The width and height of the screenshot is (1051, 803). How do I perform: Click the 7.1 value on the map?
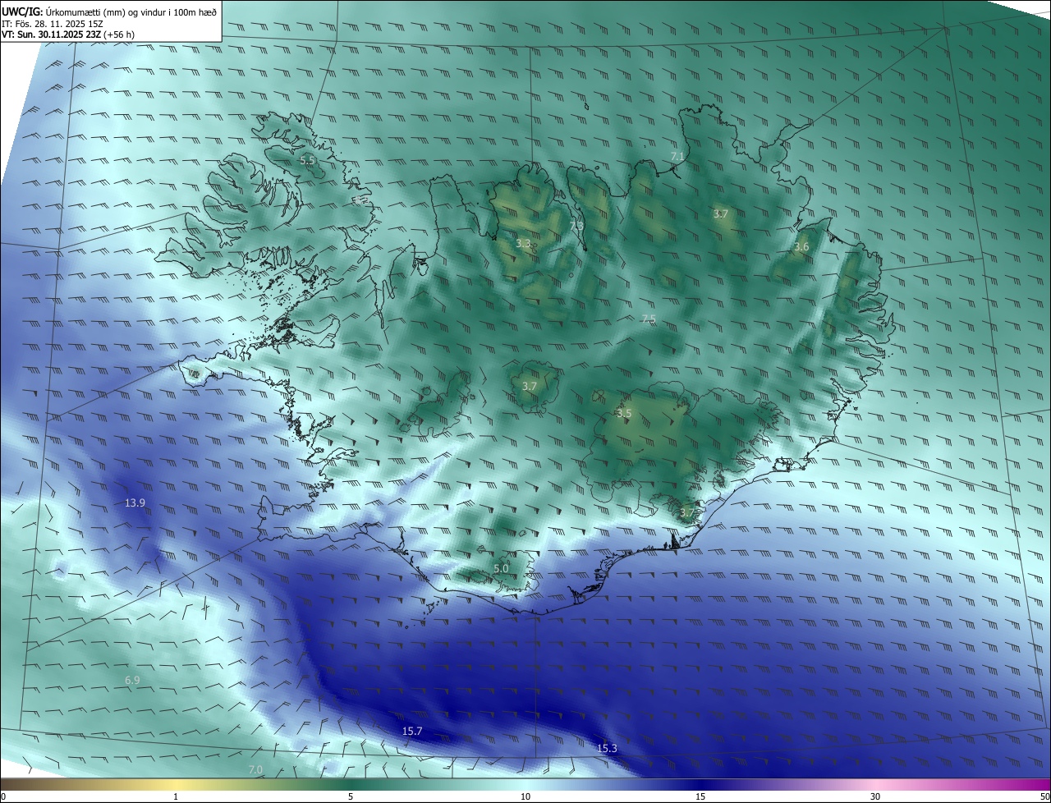click(x=677, y=156)
